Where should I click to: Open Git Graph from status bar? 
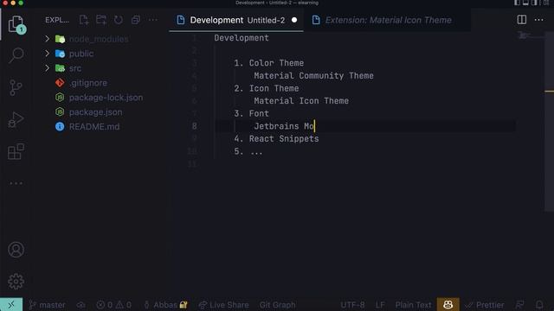277,305
